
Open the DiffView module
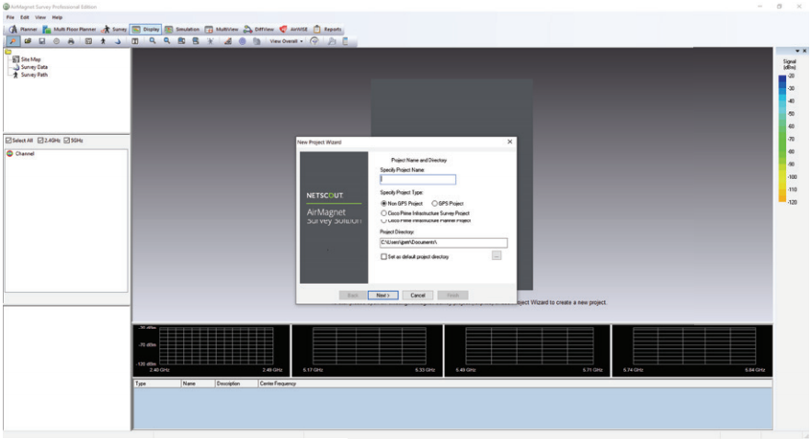[258, 29]
